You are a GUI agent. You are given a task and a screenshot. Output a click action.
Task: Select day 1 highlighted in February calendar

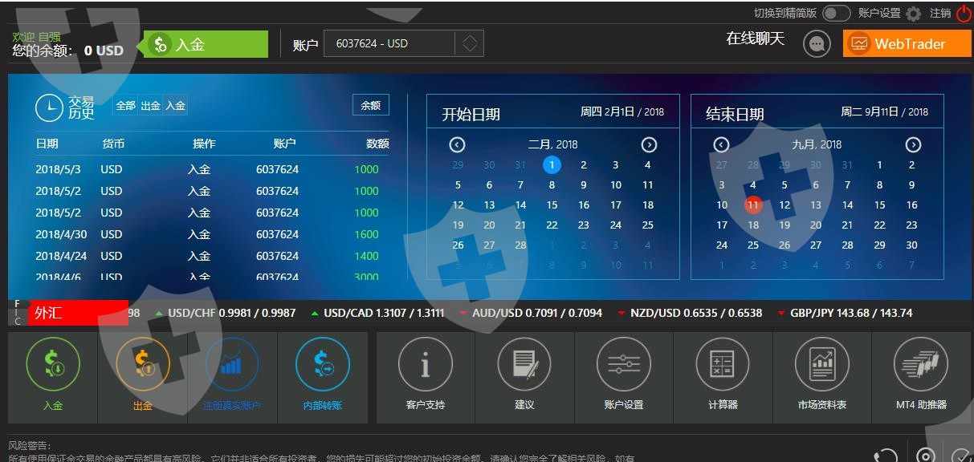pos(552,165)
